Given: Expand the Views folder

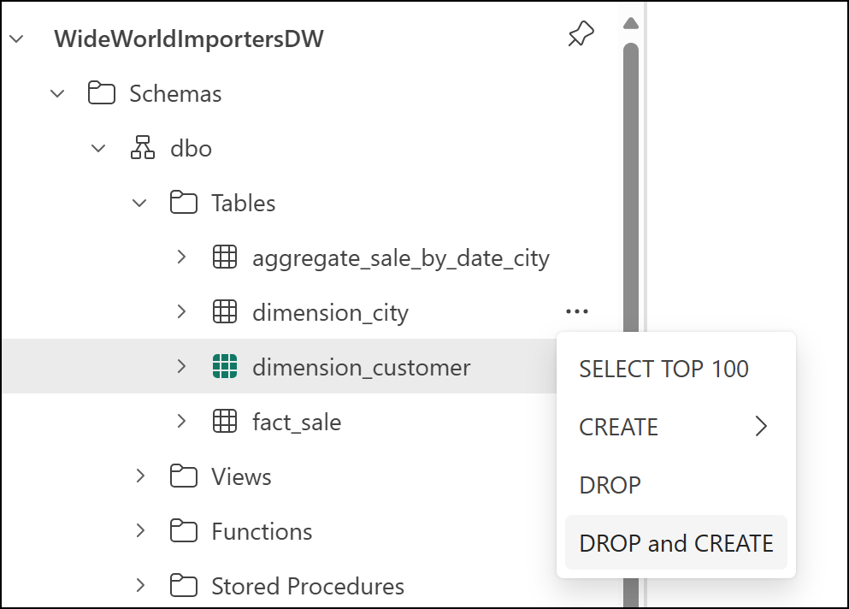Looking at the screenshot, I should pos(141,476).
